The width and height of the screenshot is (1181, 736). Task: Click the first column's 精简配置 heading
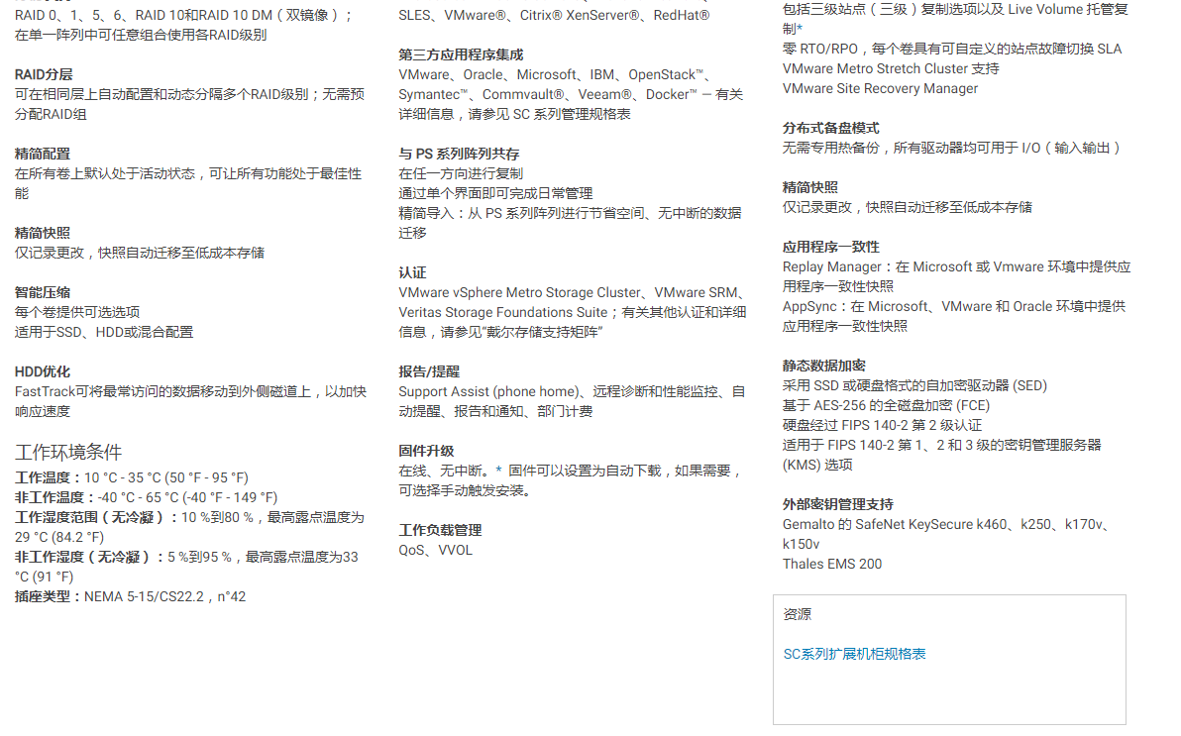point(43,154)
